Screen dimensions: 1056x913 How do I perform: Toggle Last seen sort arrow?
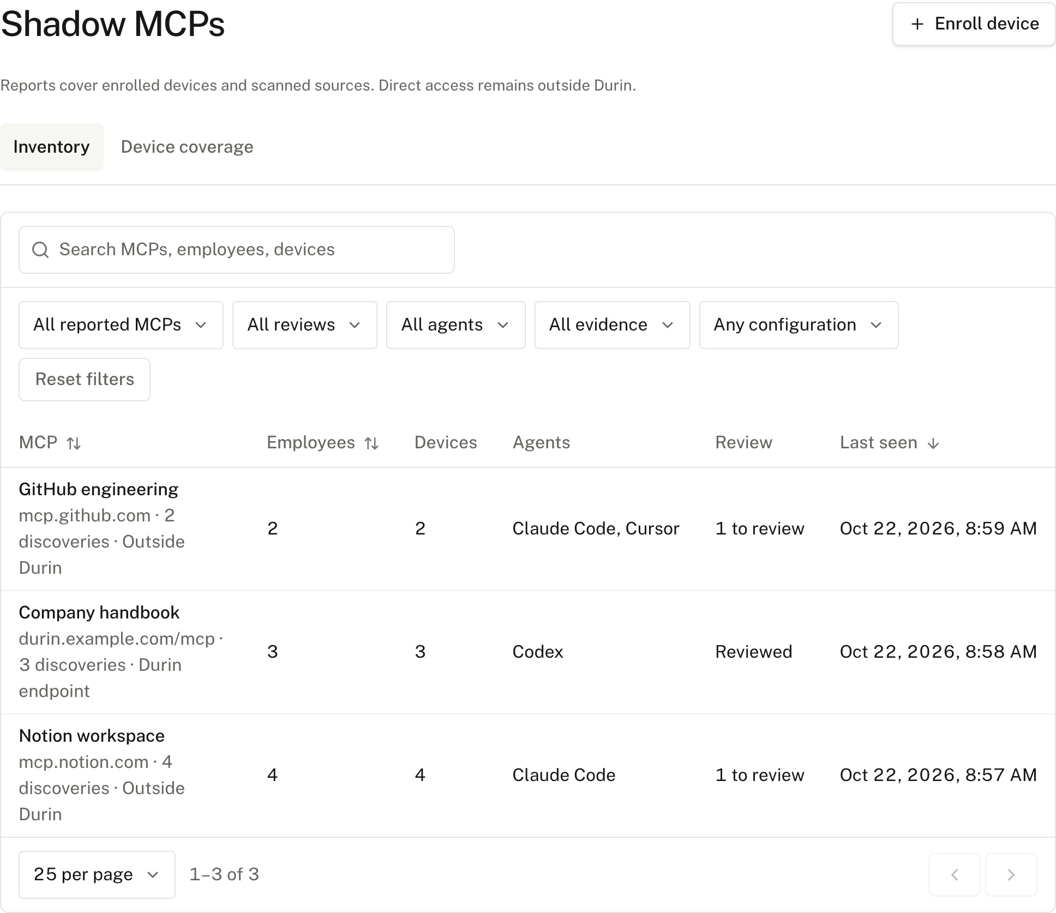click(x=933, y=443)
